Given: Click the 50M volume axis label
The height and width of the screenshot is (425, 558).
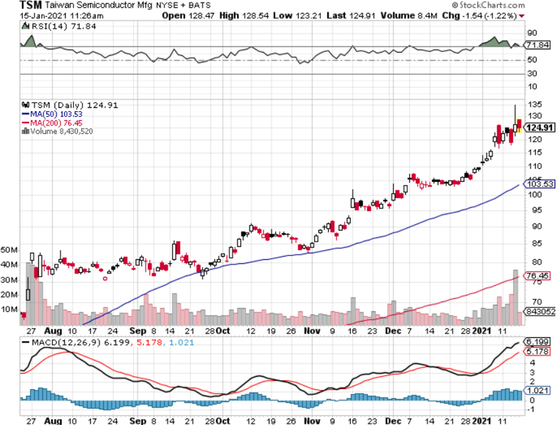Looking at the screenshot, I should coord(9,250).
